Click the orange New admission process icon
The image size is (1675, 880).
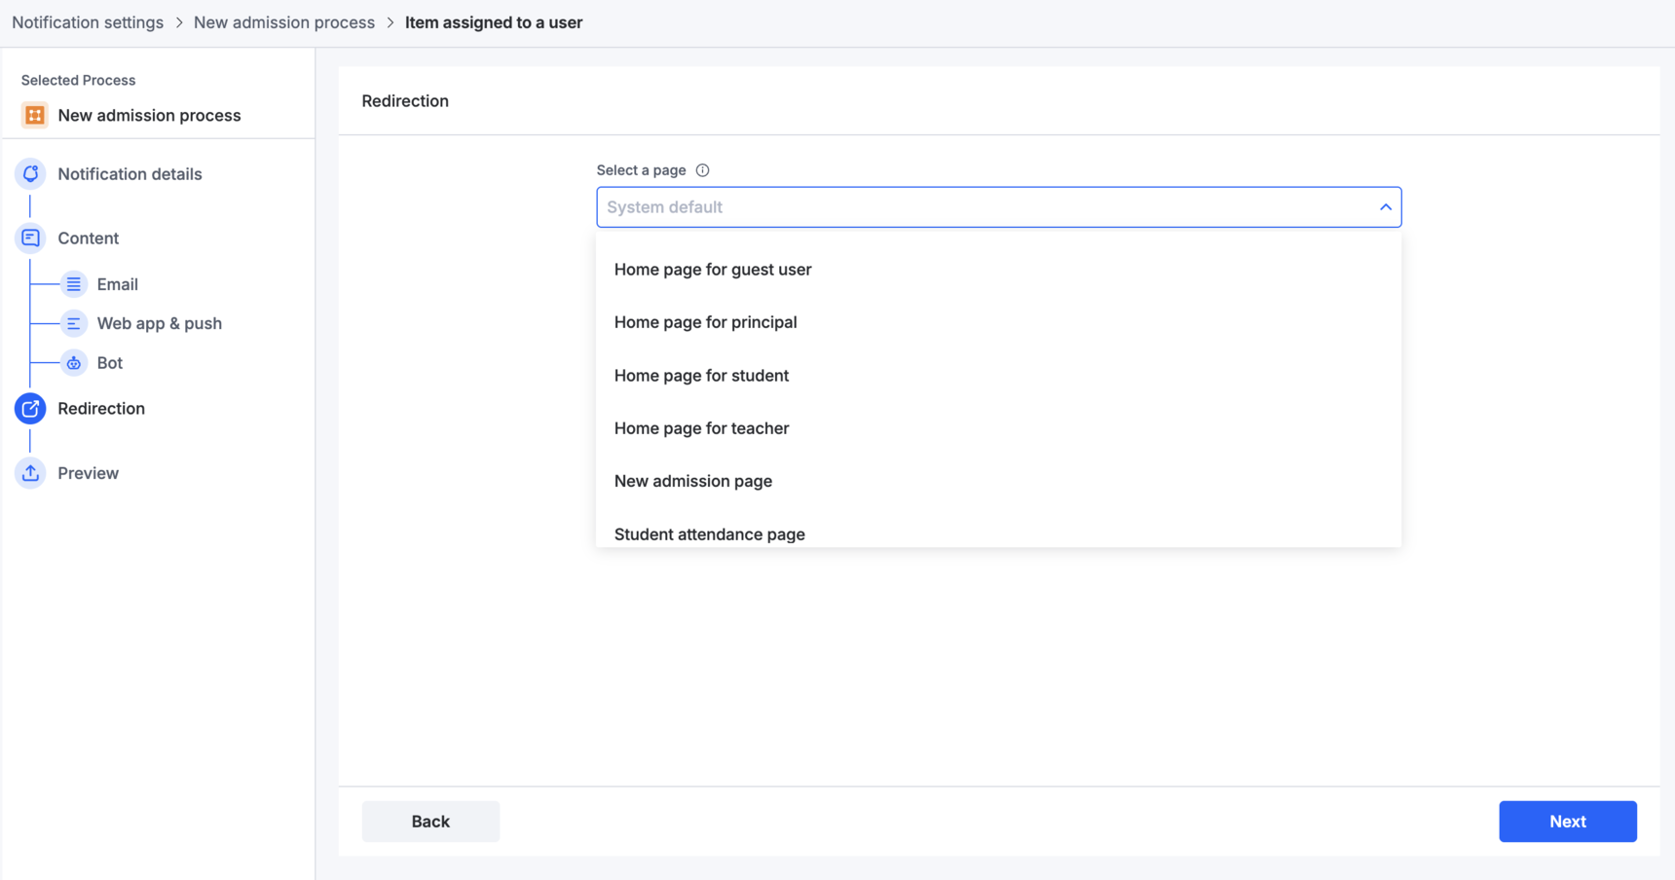click(x=35, y=116)
